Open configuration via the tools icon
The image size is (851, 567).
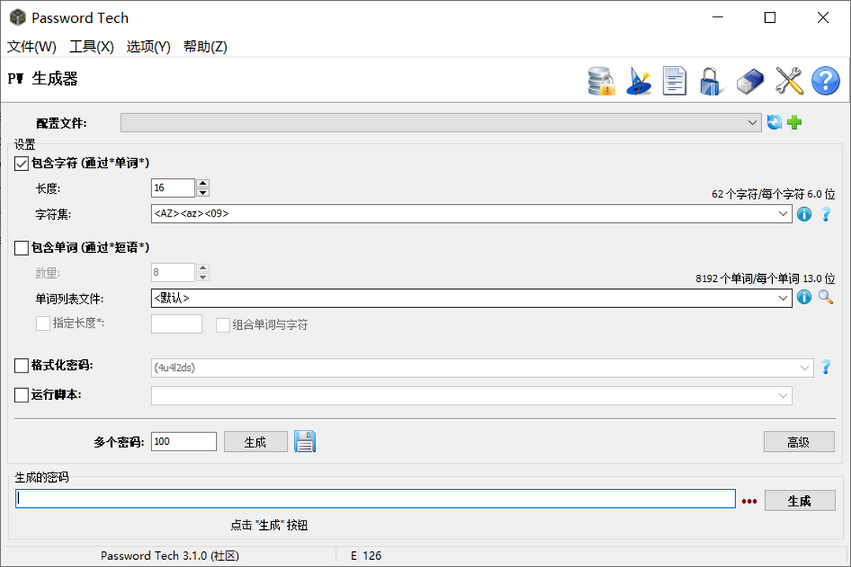[x=788, y=81]
